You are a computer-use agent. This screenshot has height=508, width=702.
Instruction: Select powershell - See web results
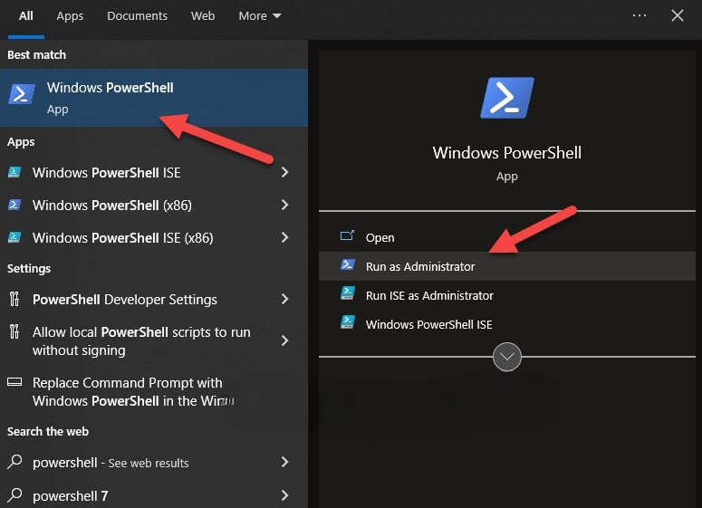tap(154, 462)
